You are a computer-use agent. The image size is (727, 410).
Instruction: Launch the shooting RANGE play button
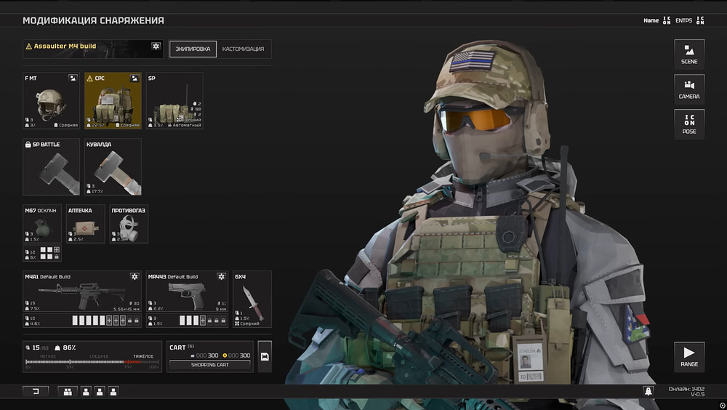pyautogui.click(x=688, y=355)
